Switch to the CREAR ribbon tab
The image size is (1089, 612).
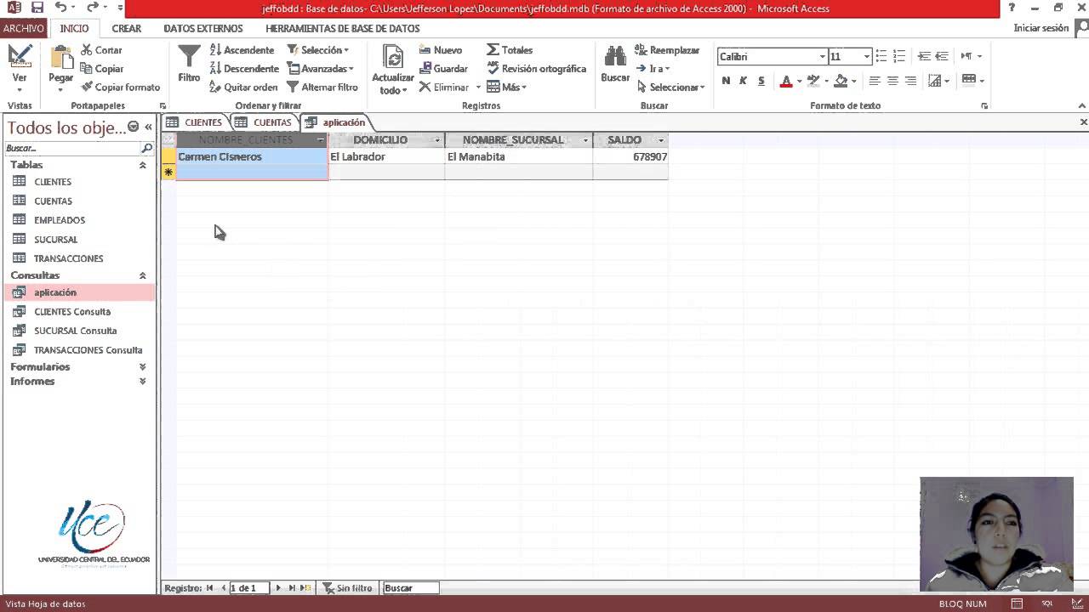pos(127,28)
